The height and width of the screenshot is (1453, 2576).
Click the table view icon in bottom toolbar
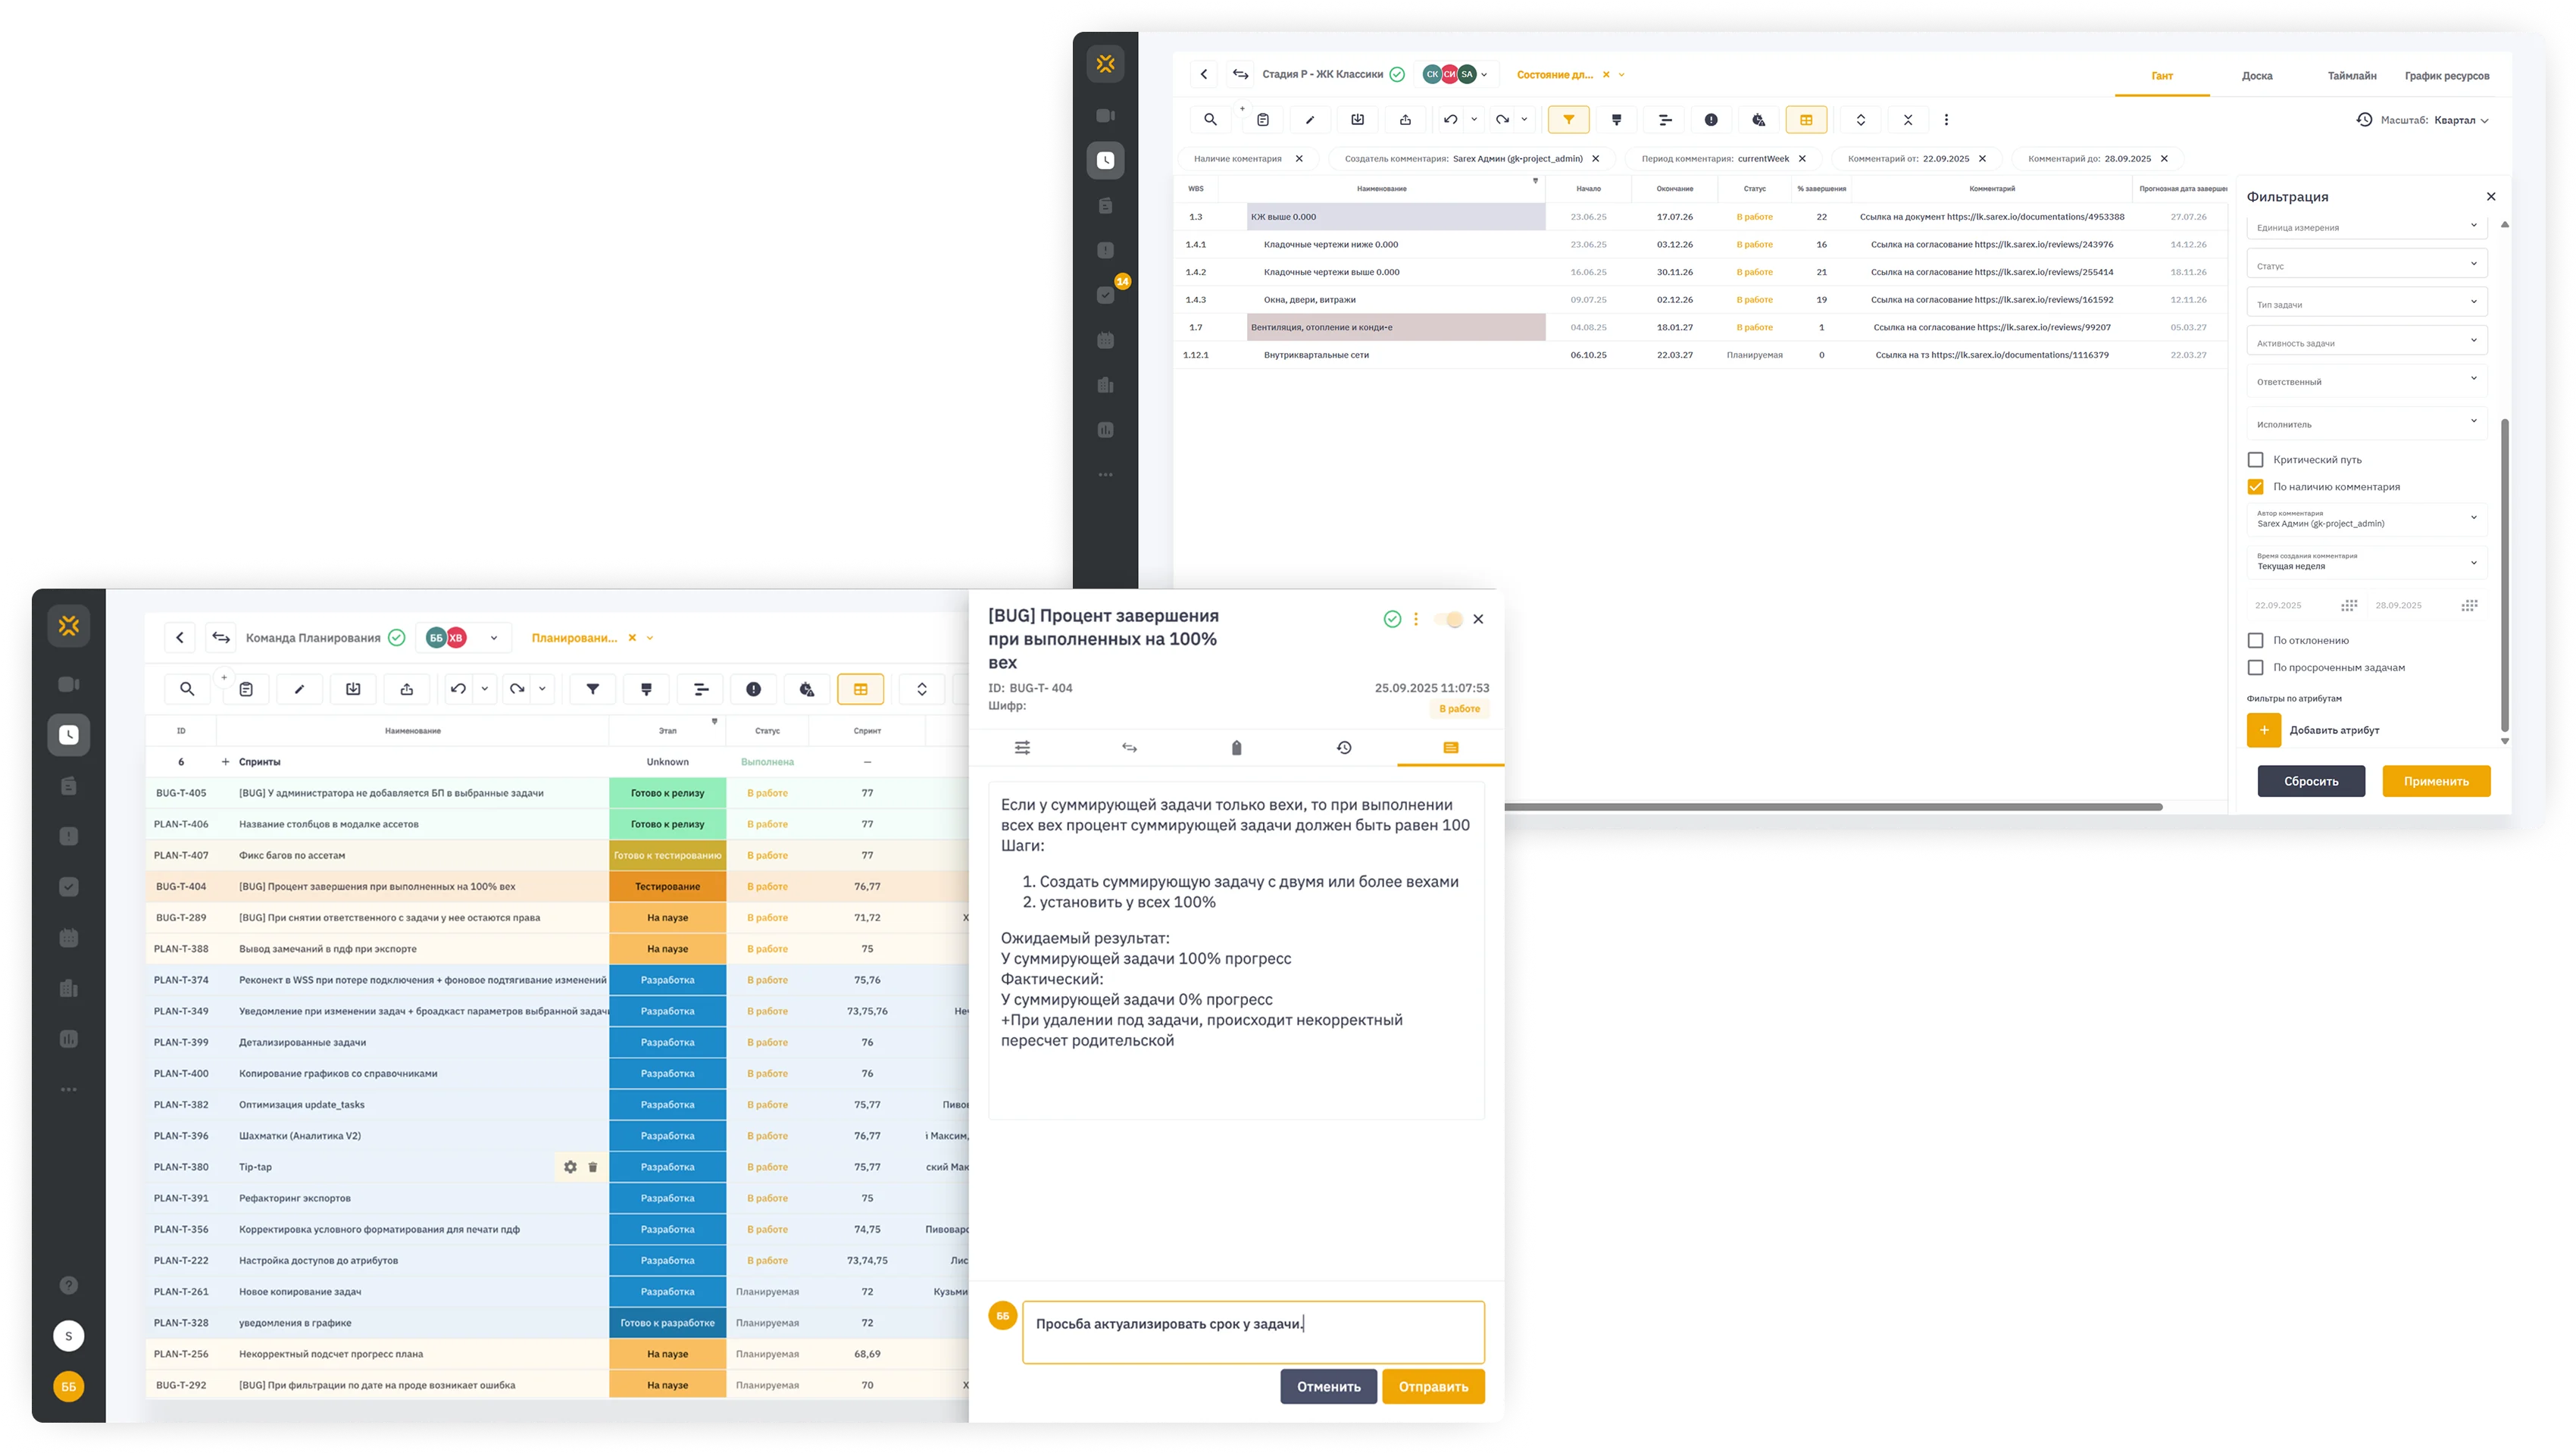tap(860, 689)
